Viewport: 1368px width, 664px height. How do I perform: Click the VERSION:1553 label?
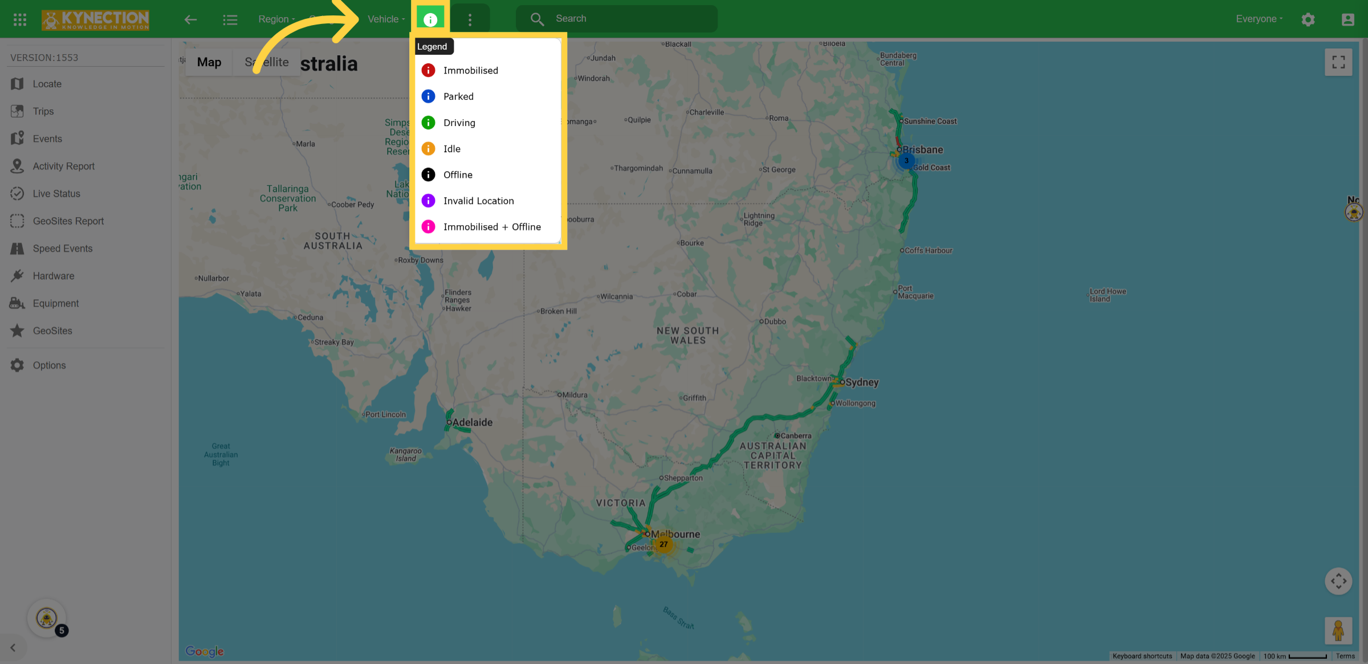click(x=44, y=58)
